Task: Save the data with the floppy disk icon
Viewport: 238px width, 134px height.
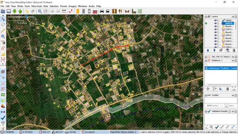Action: click(9, 11)
